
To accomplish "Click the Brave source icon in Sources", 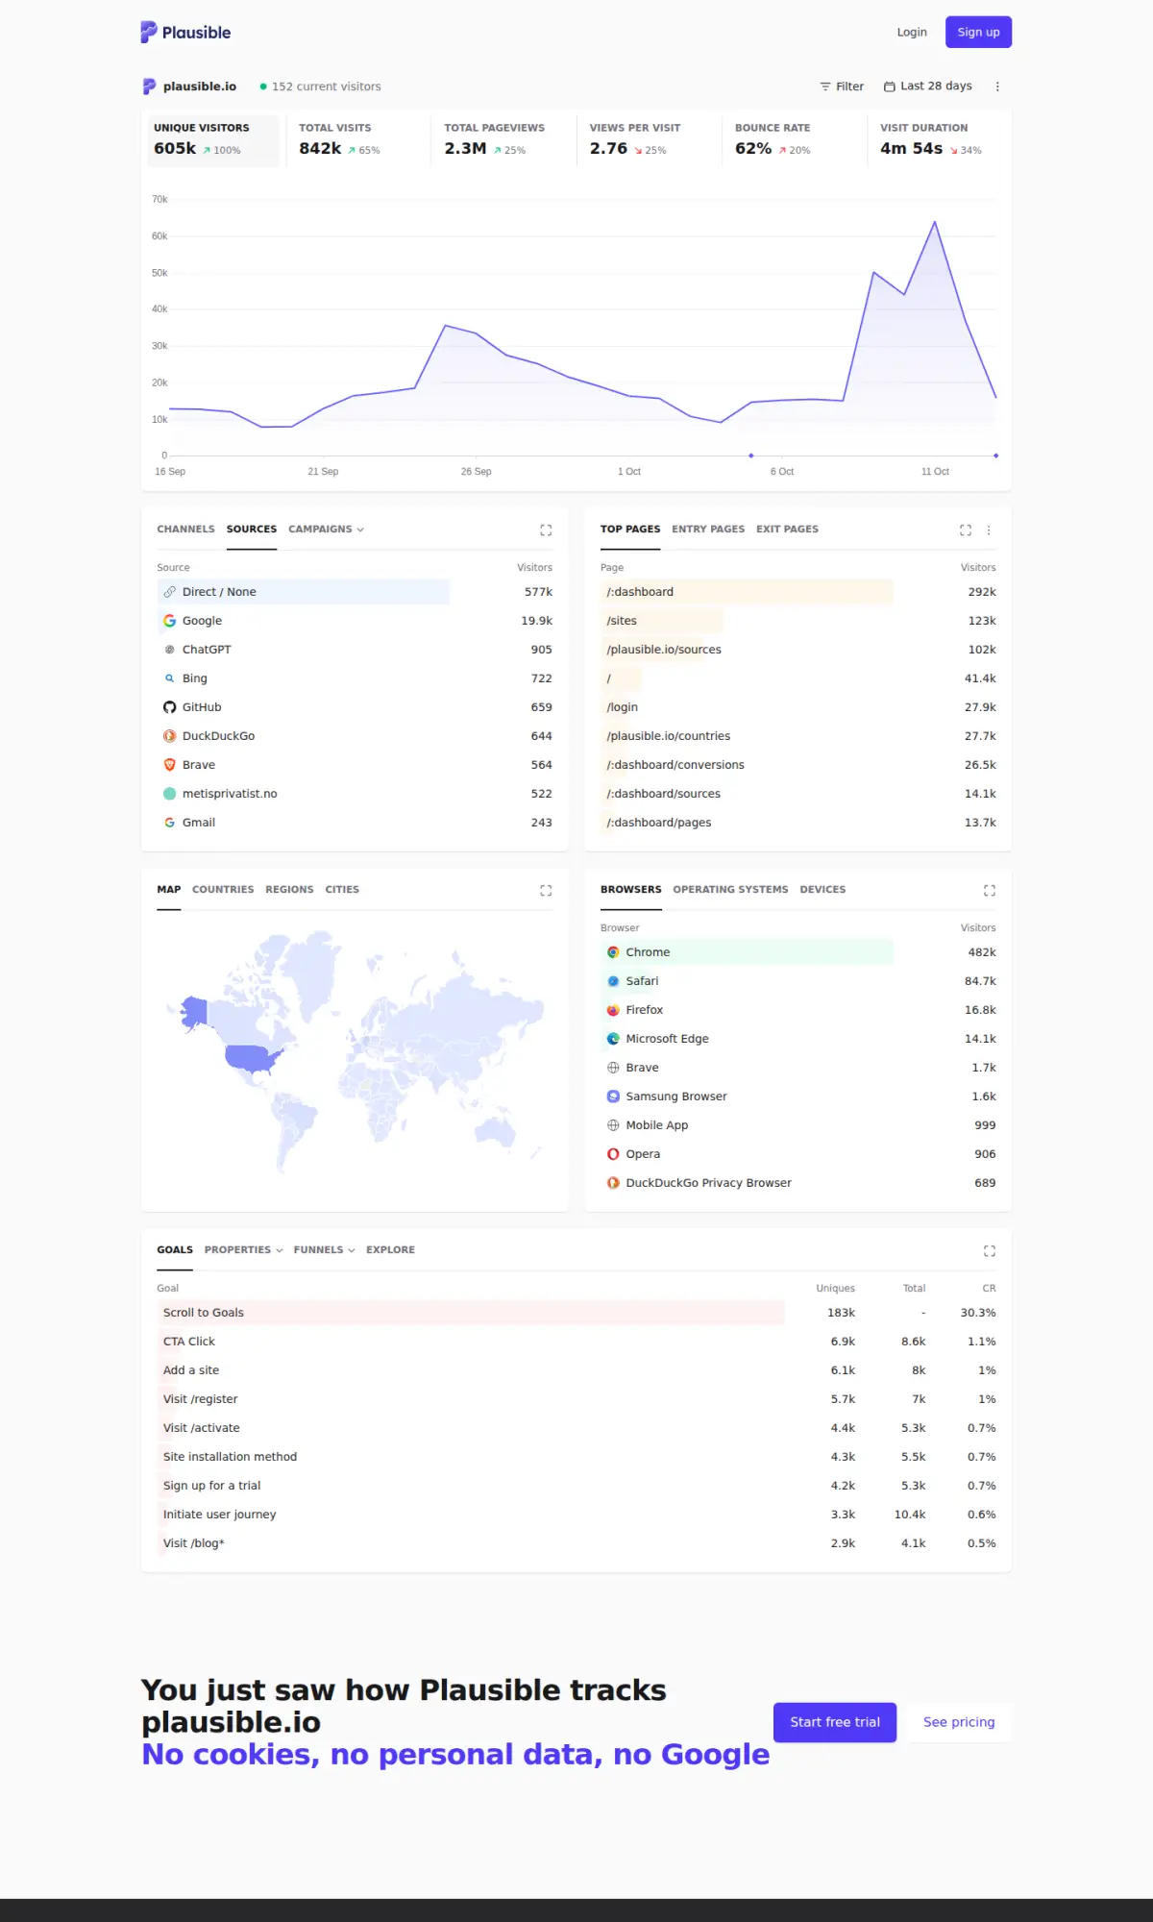I will click(x=170, y=765).
